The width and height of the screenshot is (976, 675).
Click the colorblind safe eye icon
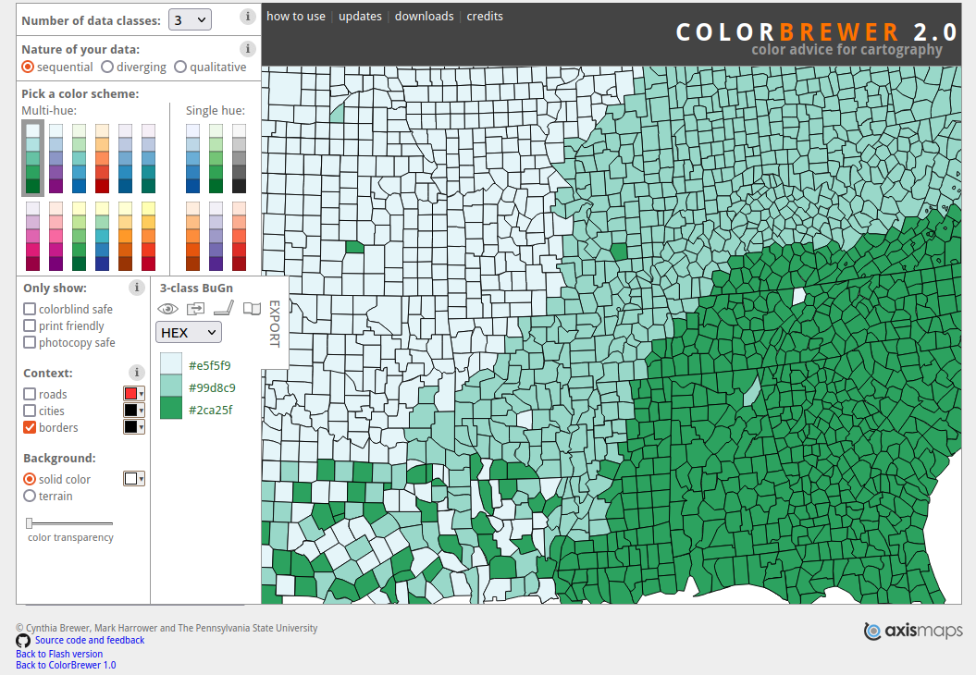[168, 308]
